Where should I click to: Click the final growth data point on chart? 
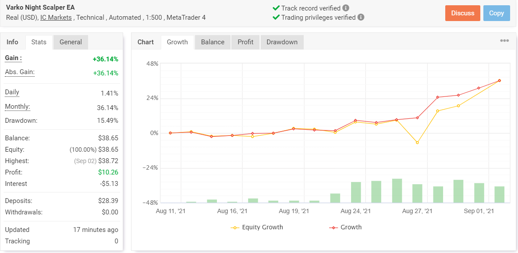click(x=499, y=81)
